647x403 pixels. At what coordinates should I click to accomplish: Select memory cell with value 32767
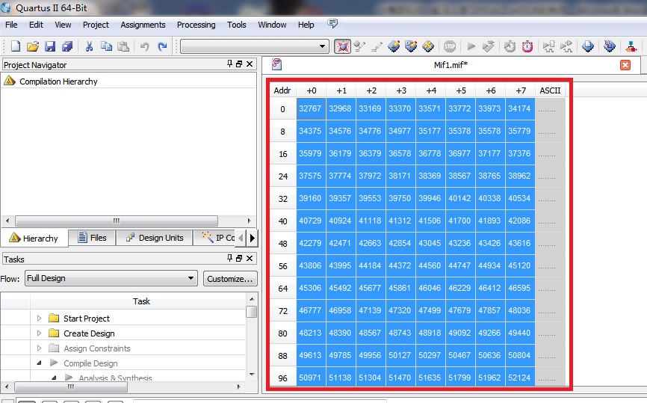[311, 108]
